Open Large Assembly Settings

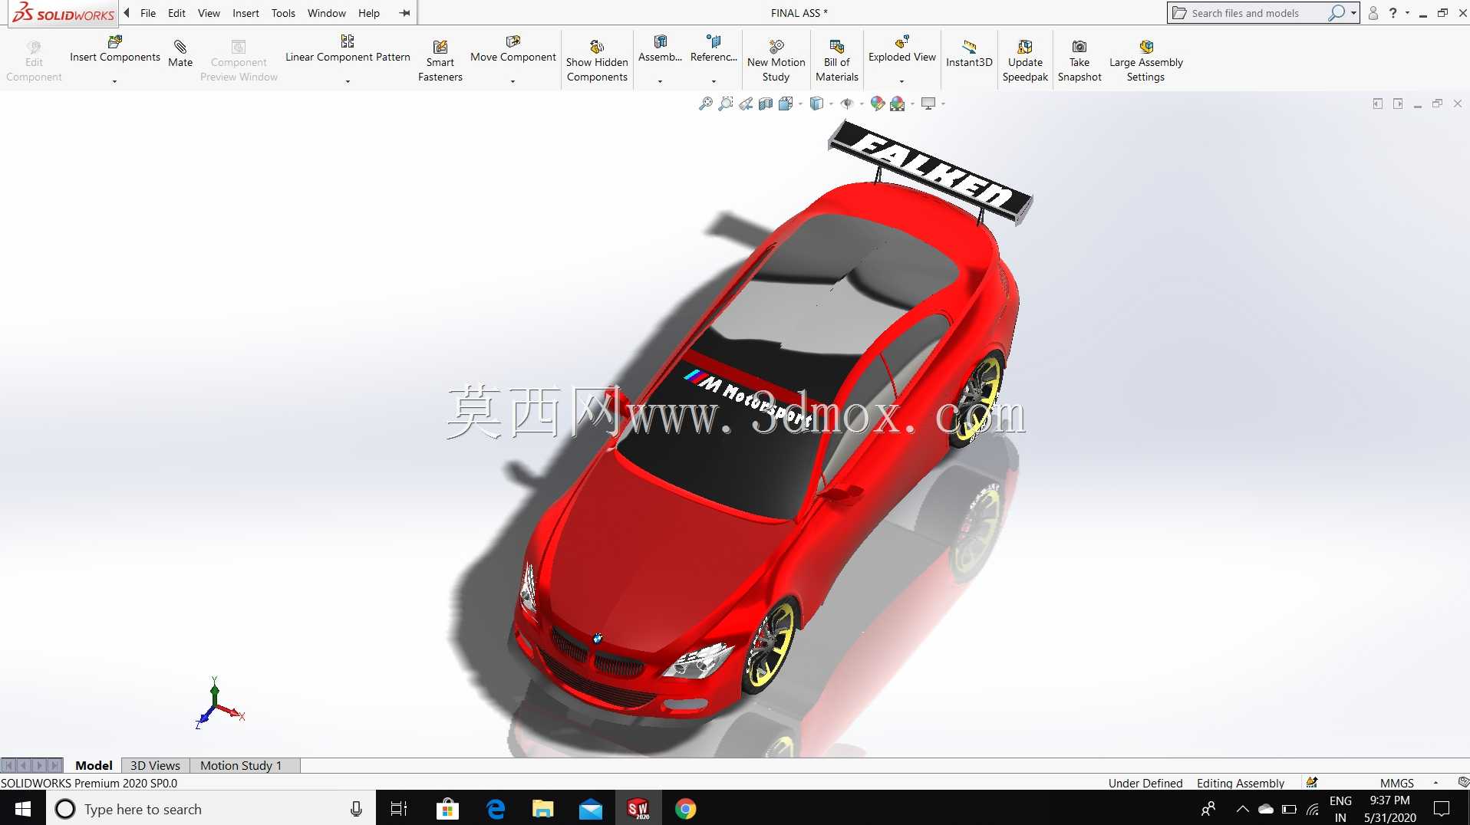tap(1145, 61)
